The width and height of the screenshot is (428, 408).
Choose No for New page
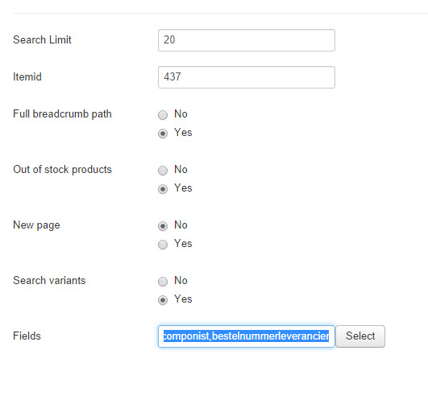pos(163,226)
